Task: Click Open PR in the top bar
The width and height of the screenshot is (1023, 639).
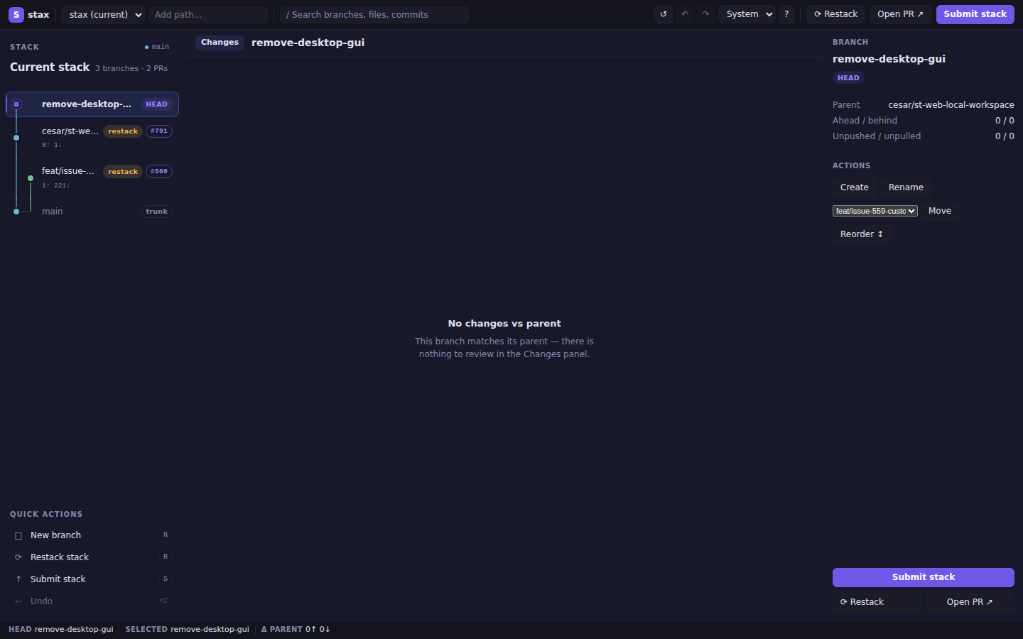Action: coord(900,14)
